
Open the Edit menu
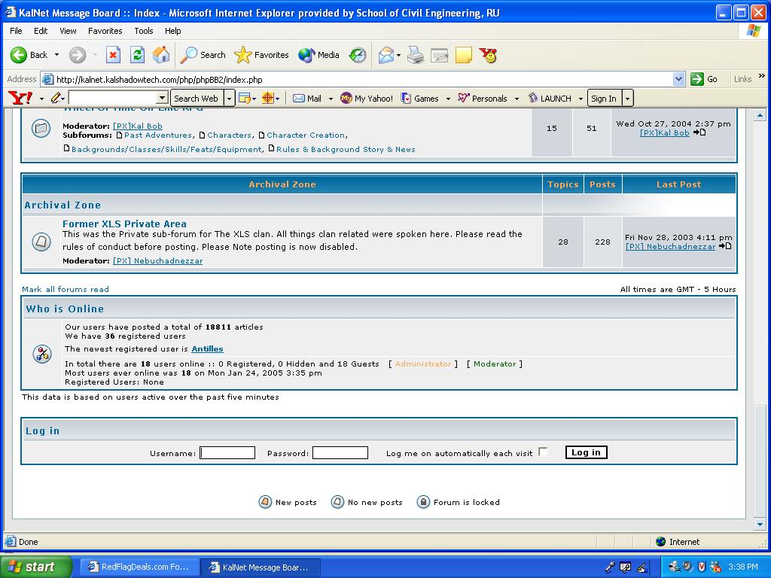[x=41, y=30]
